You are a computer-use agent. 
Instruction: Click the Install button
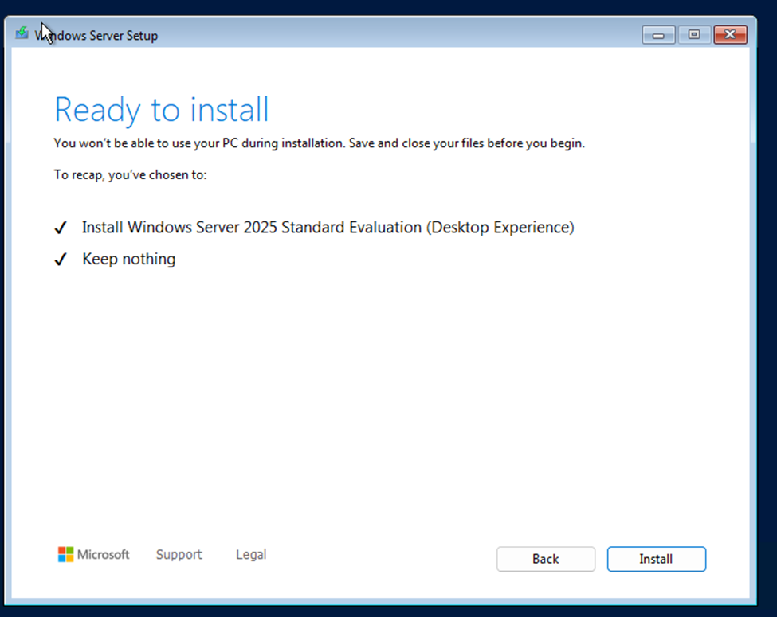point(656,559)
